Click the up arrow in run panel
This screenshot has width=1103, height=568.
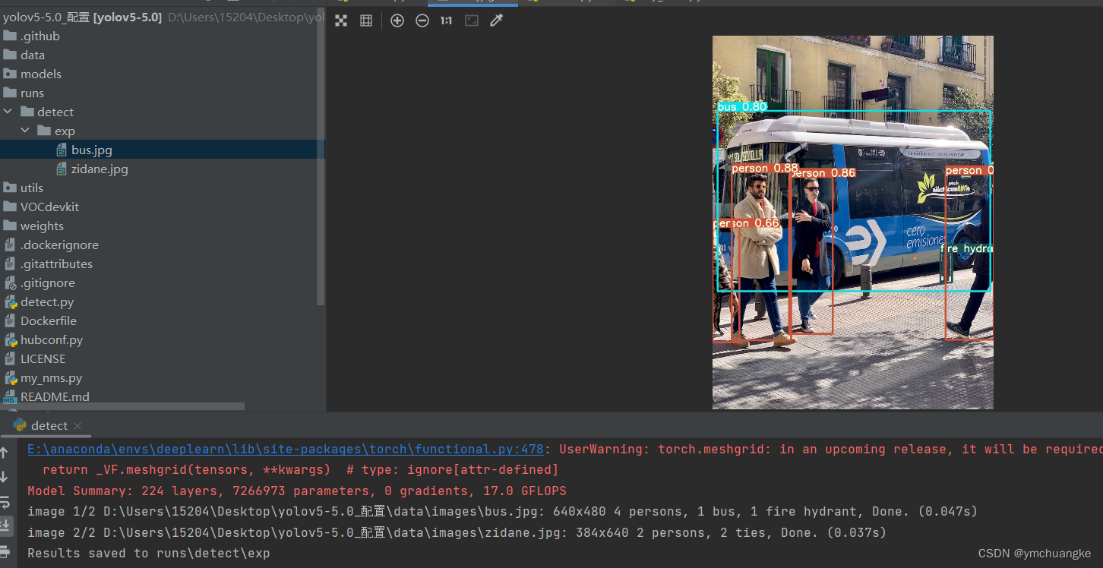tap(5, 453)
